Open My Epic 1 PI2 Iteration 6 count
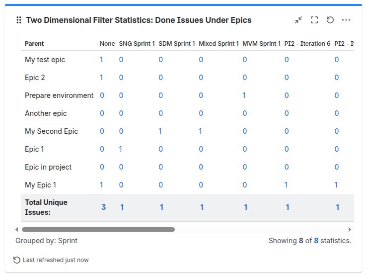Screen dimensions: 366x275 click(x=286, y=185)
